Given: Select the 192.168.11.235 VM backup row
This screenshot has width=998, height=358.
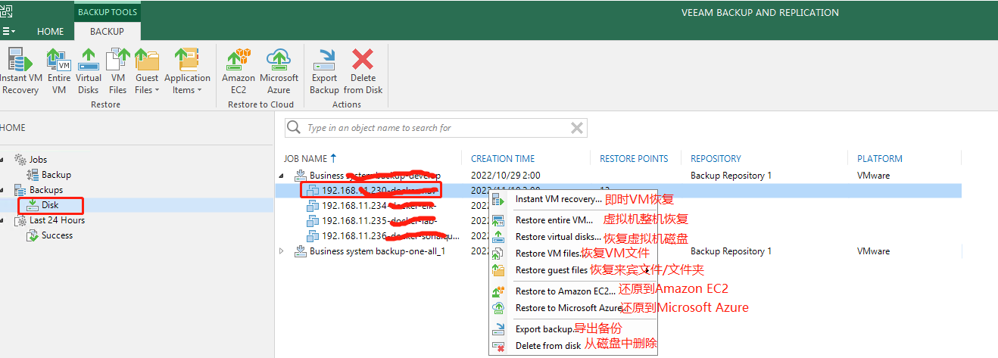Looking at the screenshot, I should point(379,220).
